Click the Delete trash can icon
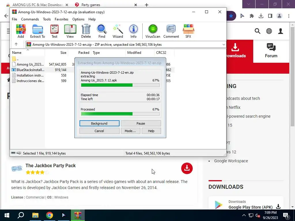The image size is (295, 221). pos(86,31)
